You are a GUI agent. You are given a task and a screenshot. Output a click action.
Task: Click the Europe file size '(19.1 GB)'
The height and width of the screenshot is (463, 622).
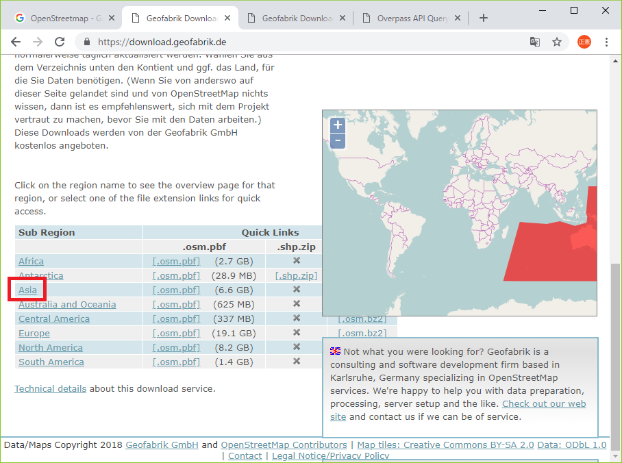click(x=234, y=334)
